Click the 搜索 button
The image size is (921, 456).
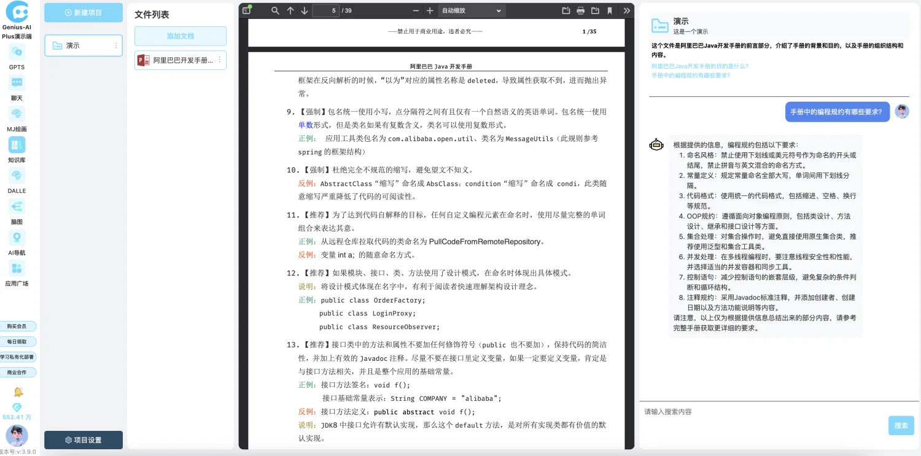[x=901, y=425]
